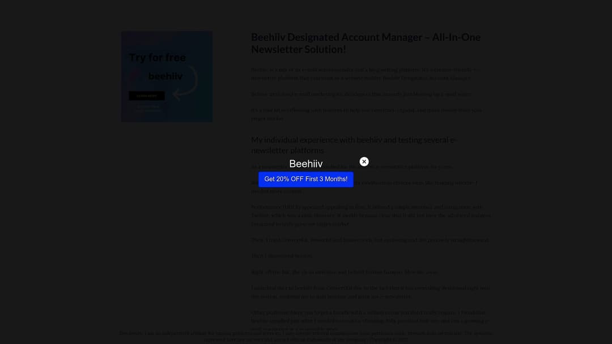Screen dimensions: 612x344
Task: Click the small black button inside the banner
Action: (147, 96)
